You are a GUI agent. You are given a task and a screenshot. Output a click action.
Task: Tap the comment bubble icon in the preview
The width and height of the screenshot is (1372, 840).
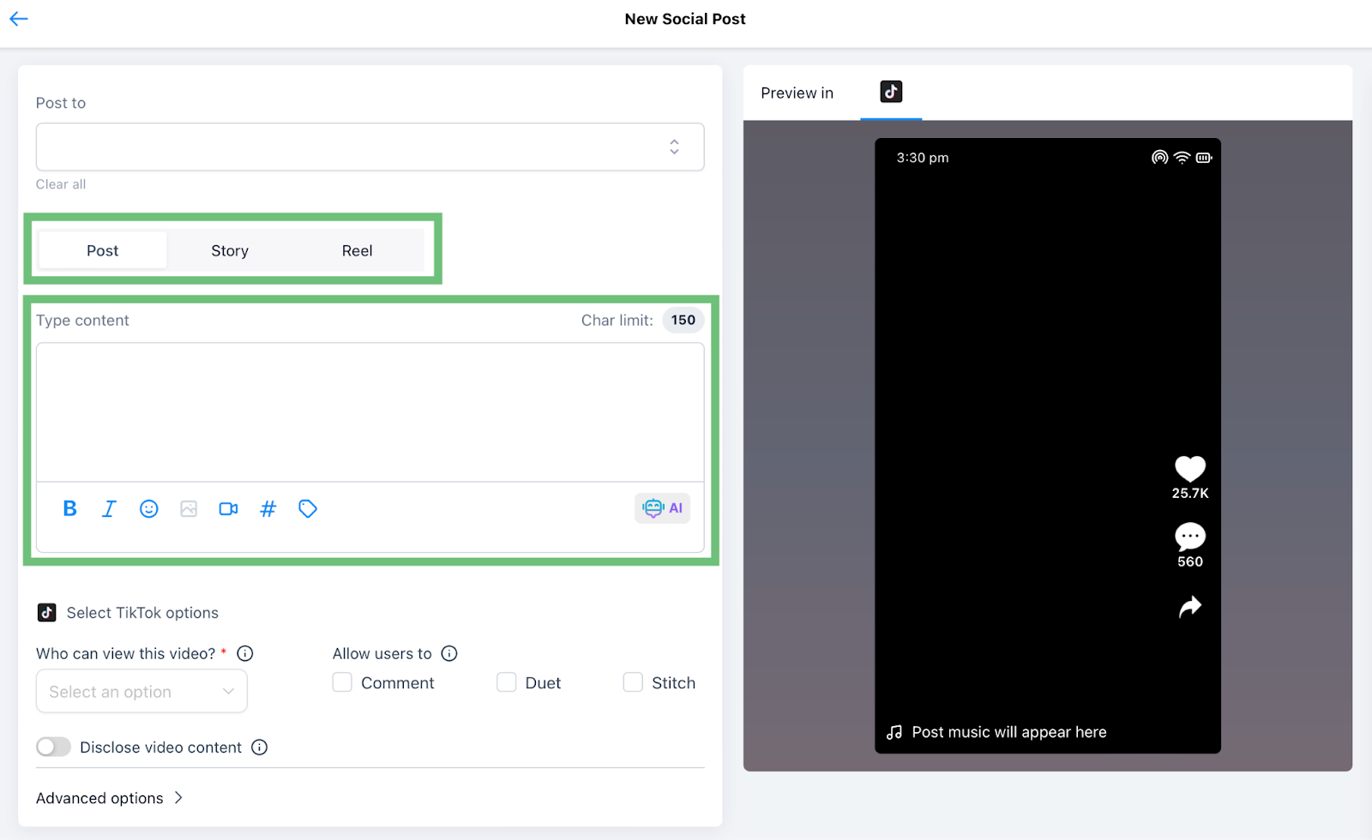click(1190, 537)
